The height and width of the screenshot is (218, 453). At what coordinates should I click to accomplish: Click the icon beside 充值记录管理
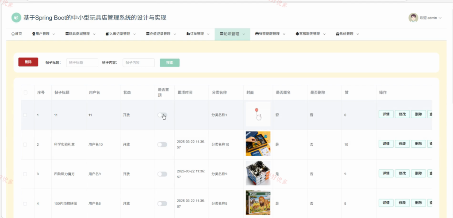point(148,34)
